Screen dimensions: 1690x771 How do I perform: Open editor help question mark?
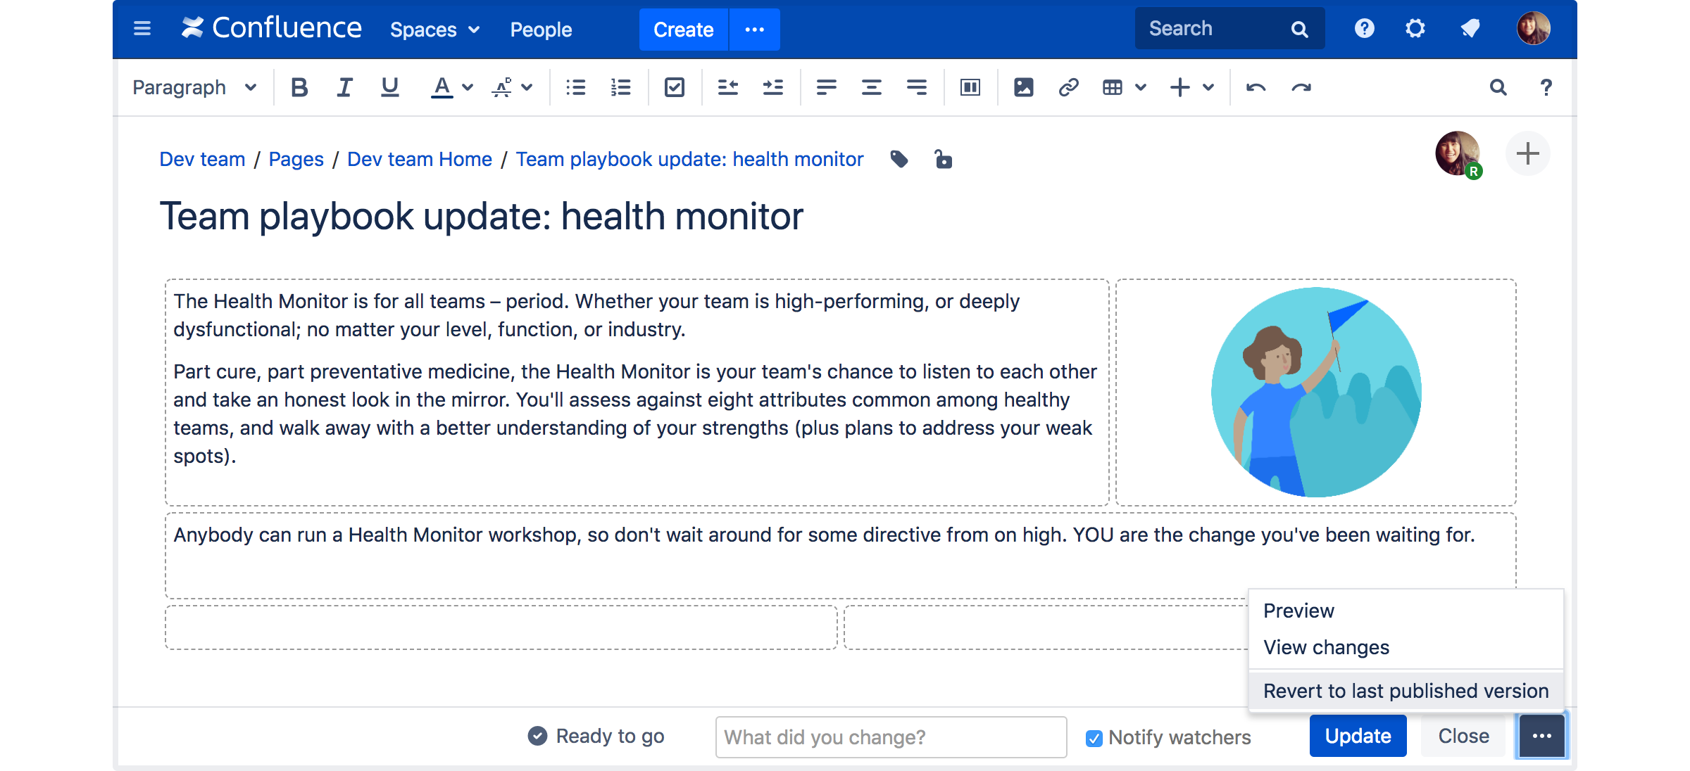[1546, 87]
